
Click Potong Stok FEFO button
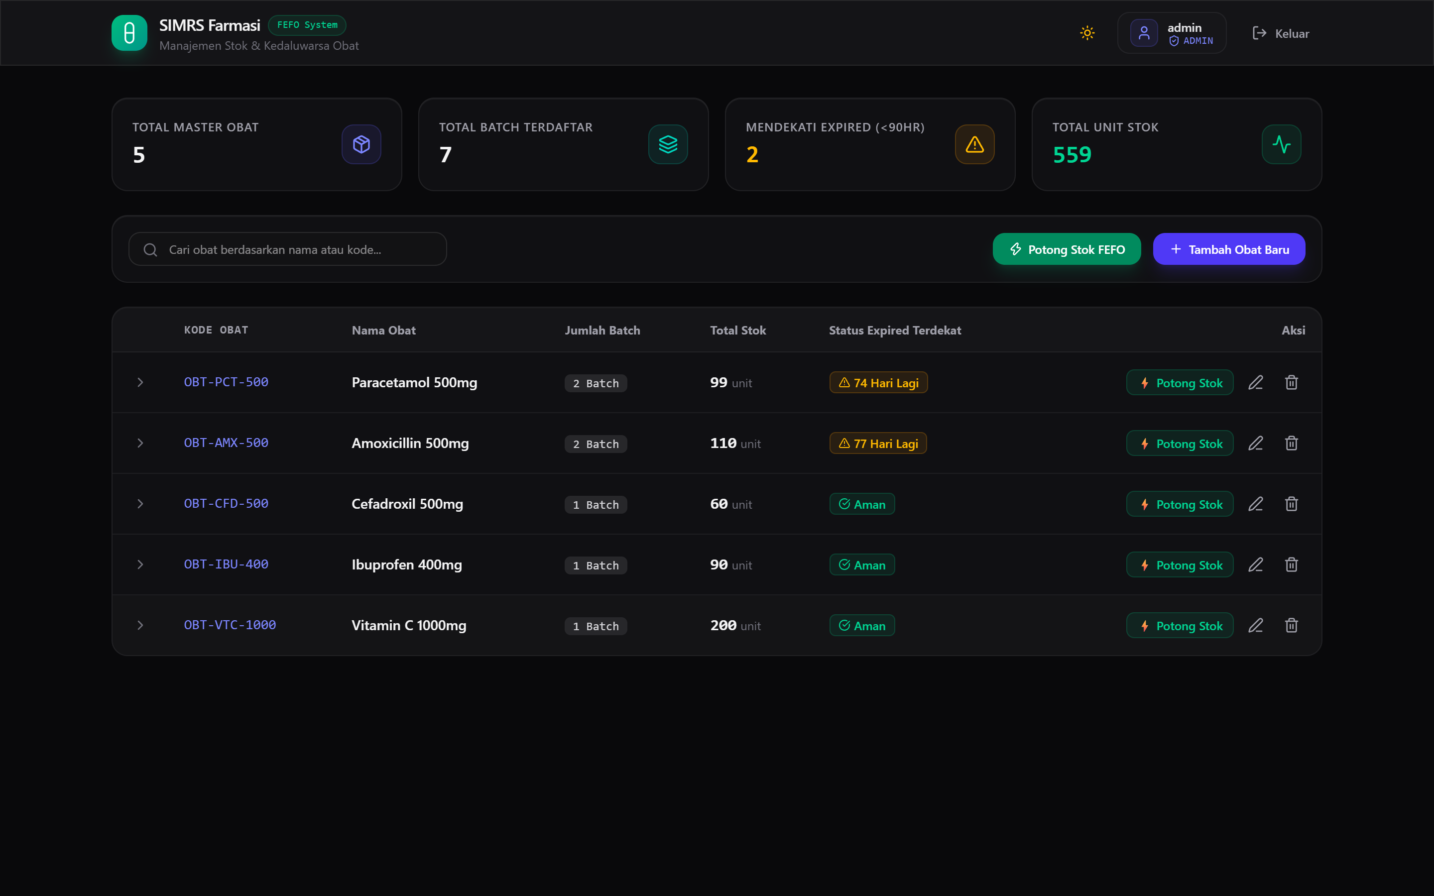pos(1067,249)
